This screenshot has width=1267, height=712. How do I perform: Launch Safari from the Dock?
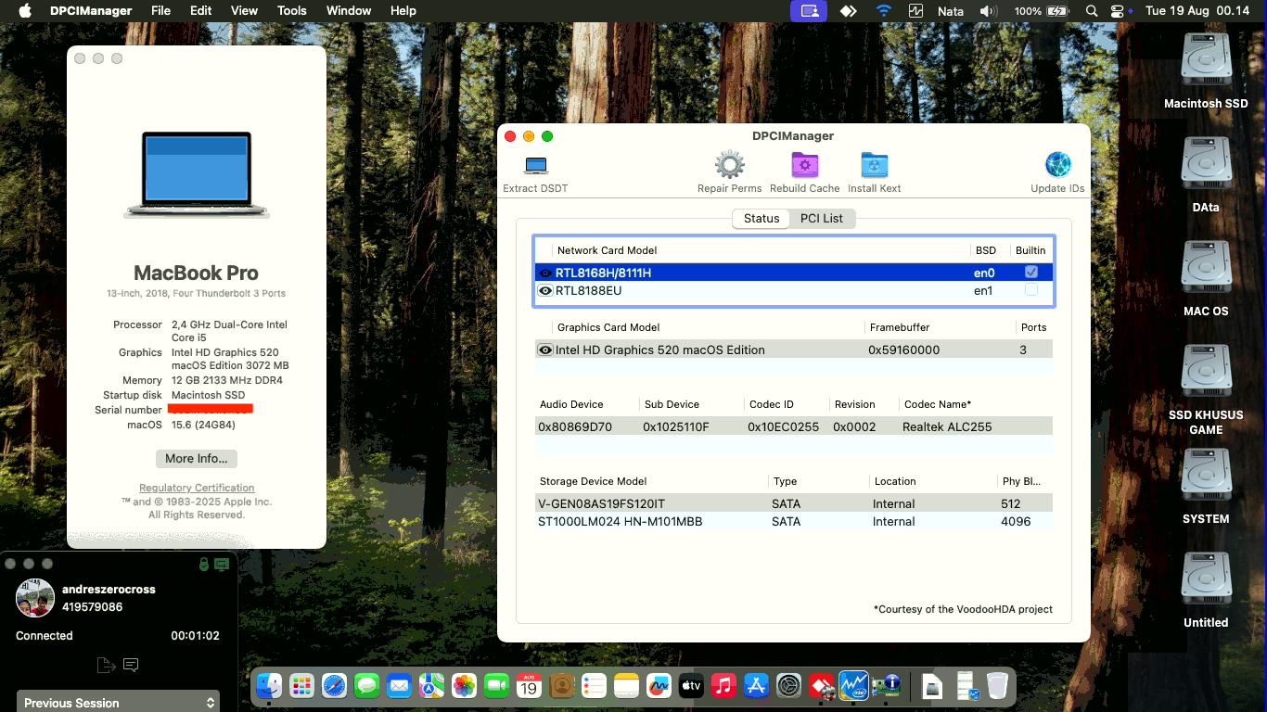(334, 685)
